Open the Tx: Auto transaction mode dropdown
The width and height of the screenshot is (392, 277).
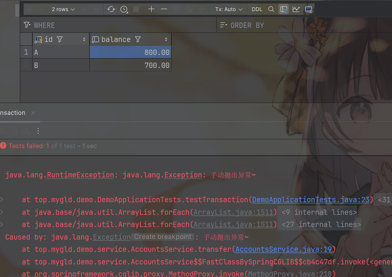pos(229,9)
